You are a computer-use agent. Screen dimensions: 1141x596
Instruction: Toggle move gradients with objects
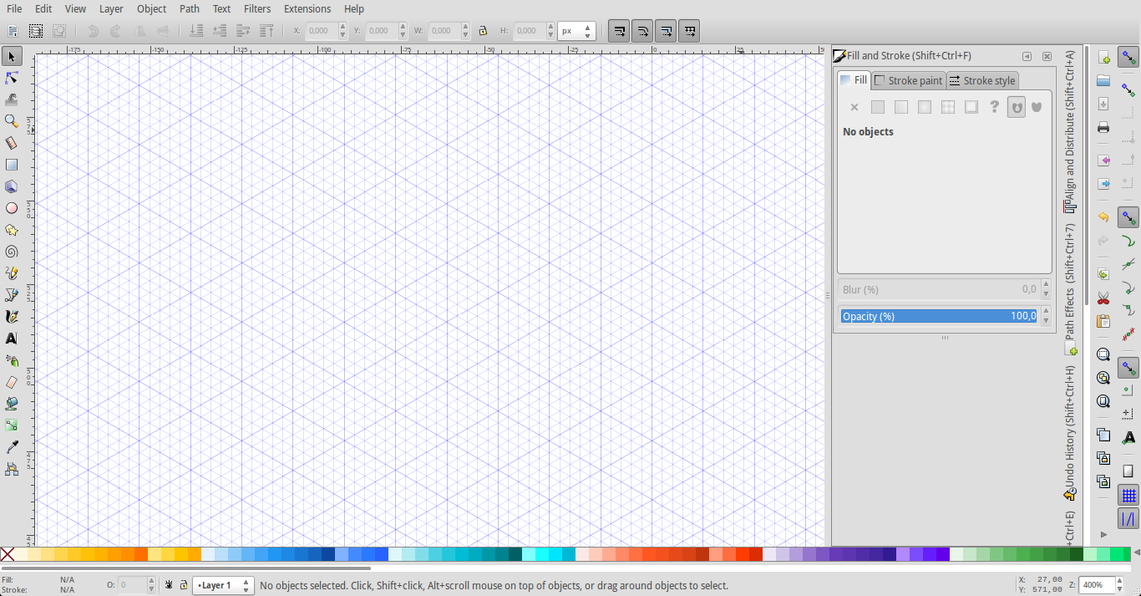(666, 31)
